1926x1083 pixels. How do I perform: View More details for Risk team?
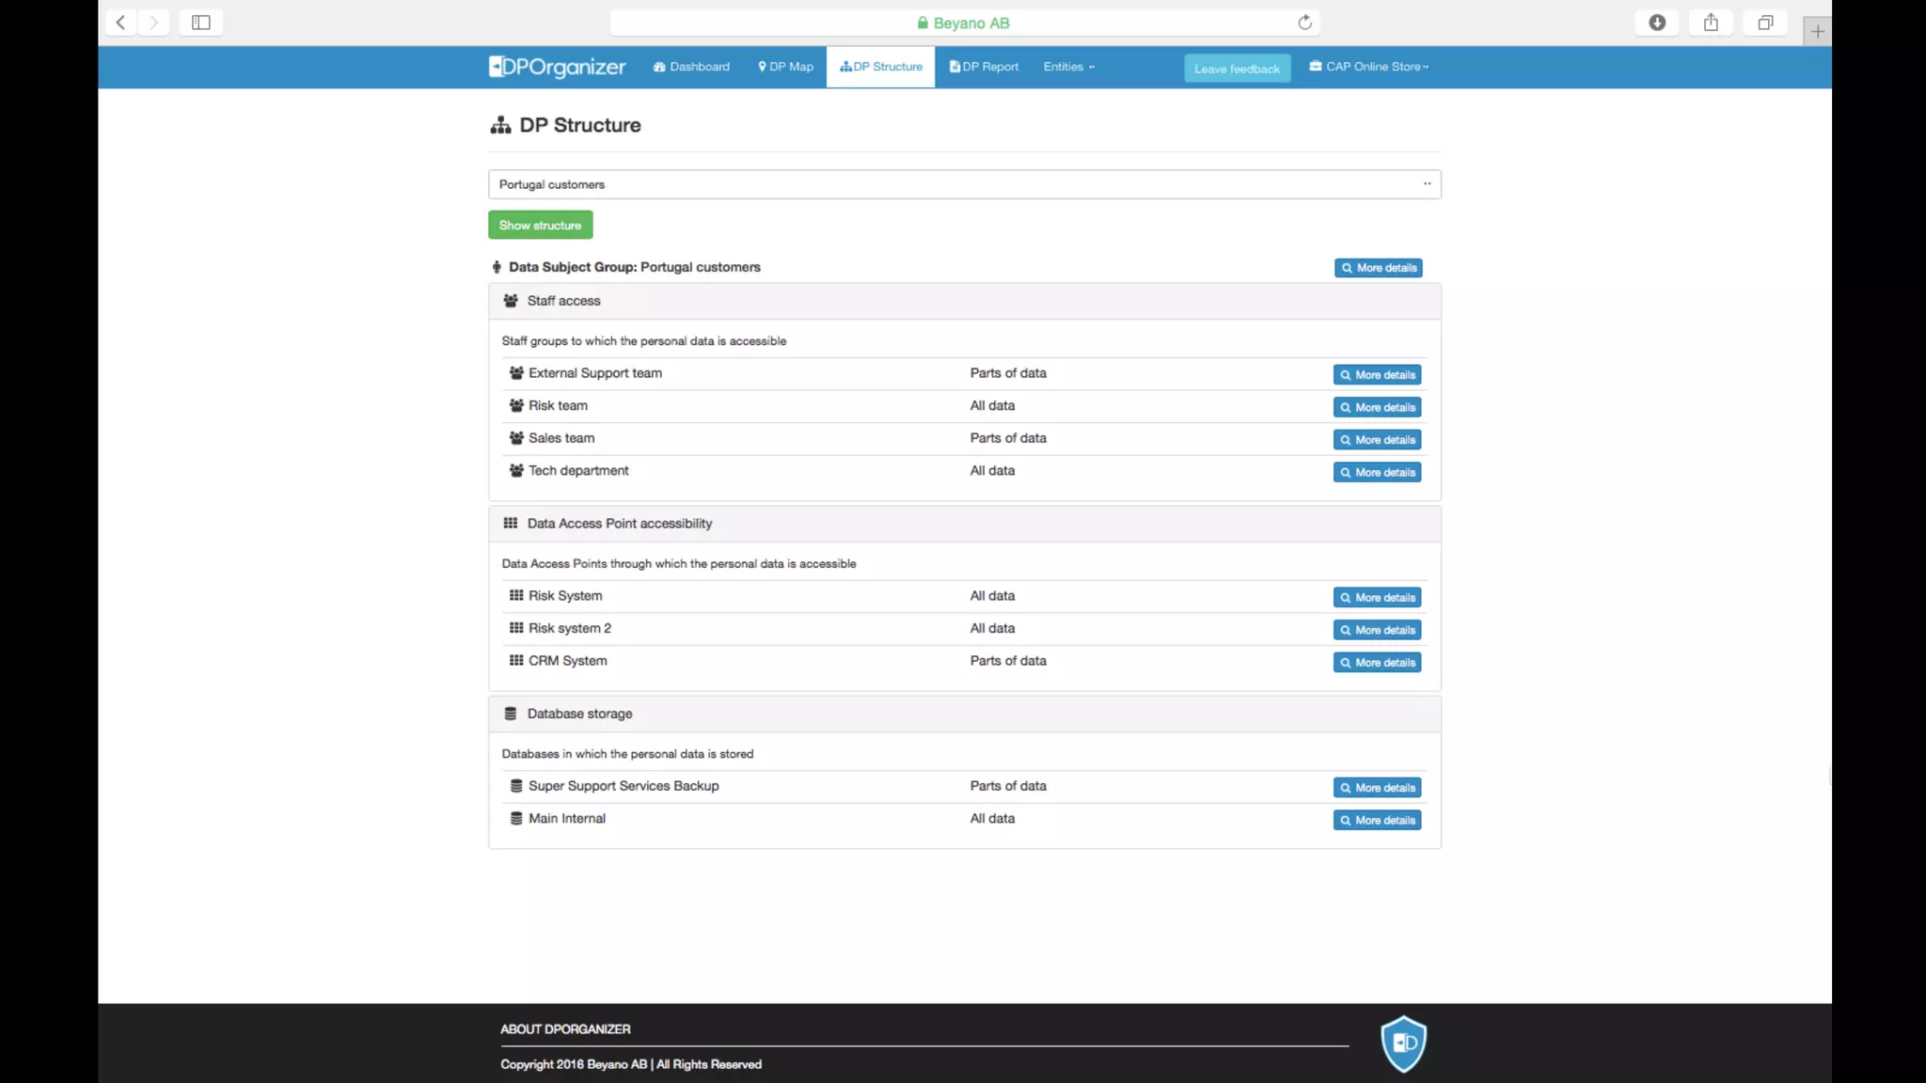tap(1377, 407)
